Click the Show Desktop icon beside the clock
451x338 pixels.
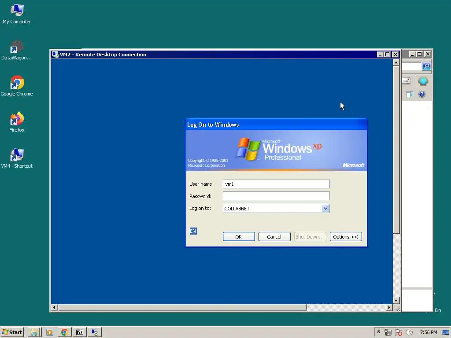click(446, 333)
